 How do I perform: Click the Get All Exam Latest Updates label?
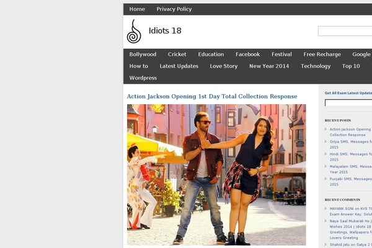[x=348, y=93]
